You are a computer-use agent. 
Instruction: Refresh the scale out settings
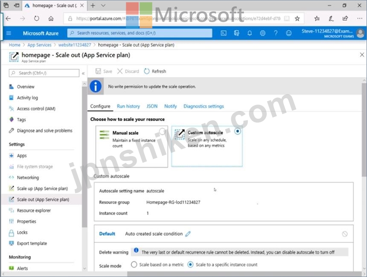155,71
